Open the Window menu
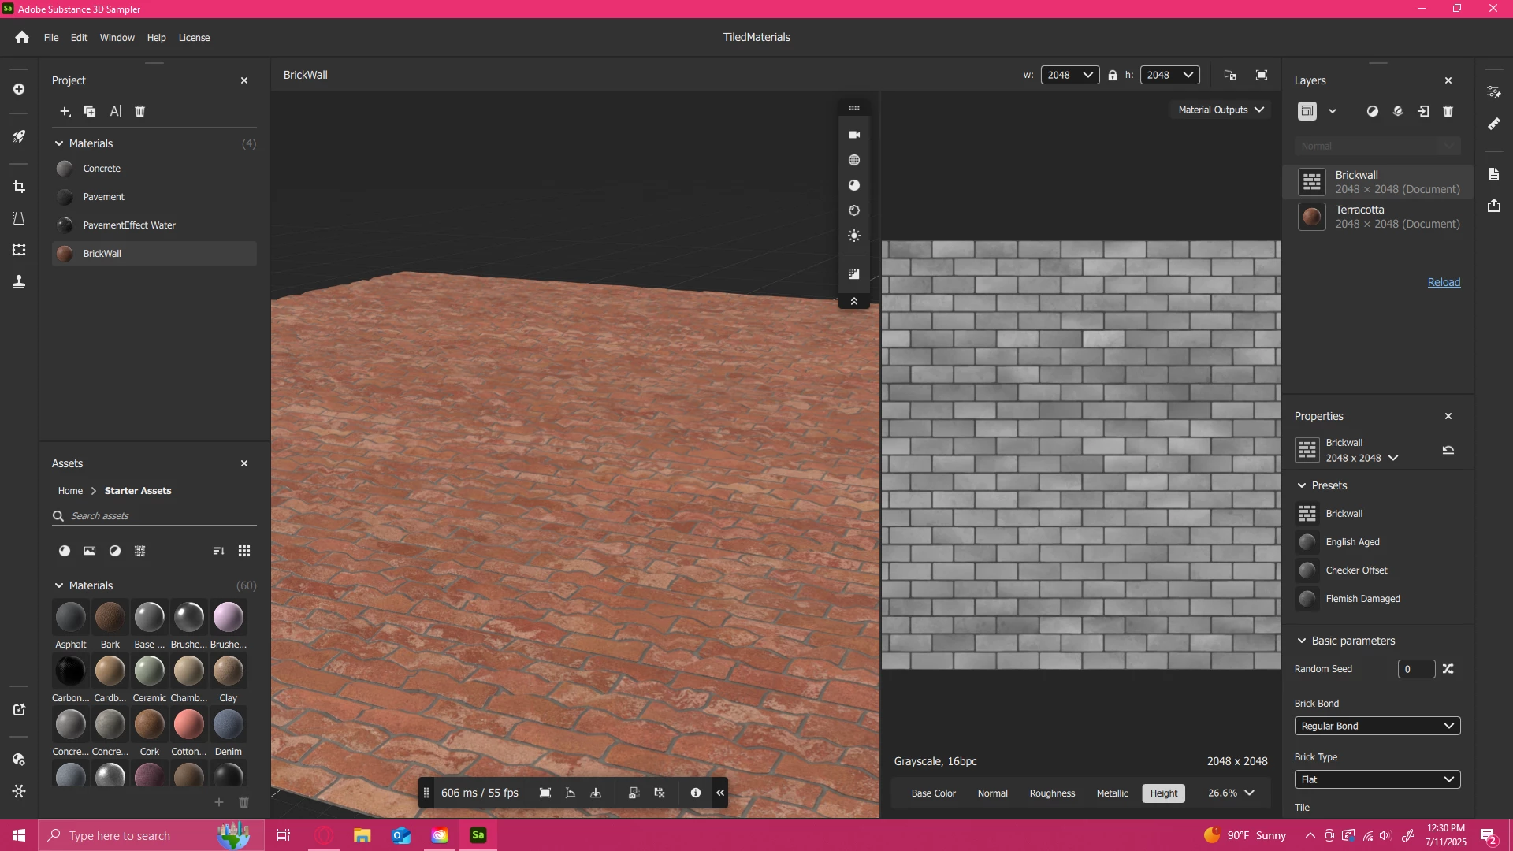The width and height of the screenshot is (1513, 851). click(117, 37)
